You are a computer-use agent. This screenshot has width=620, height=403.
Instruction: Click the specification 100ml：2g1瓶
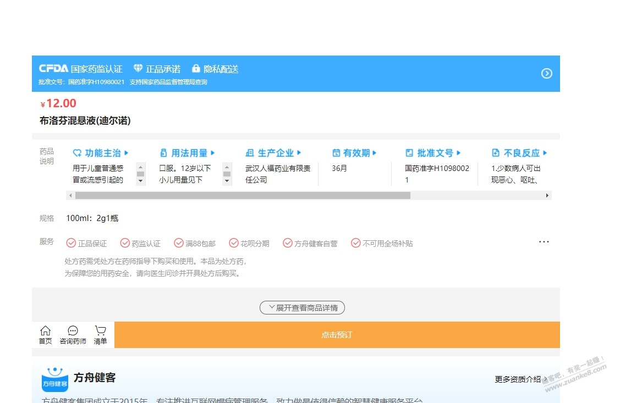[x=92, y=218]
